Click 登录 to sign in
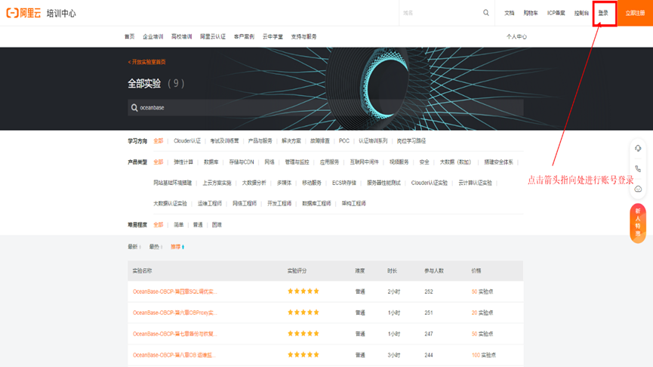The height and width of the screenshot is (367, 653). (x=603, y=13)
